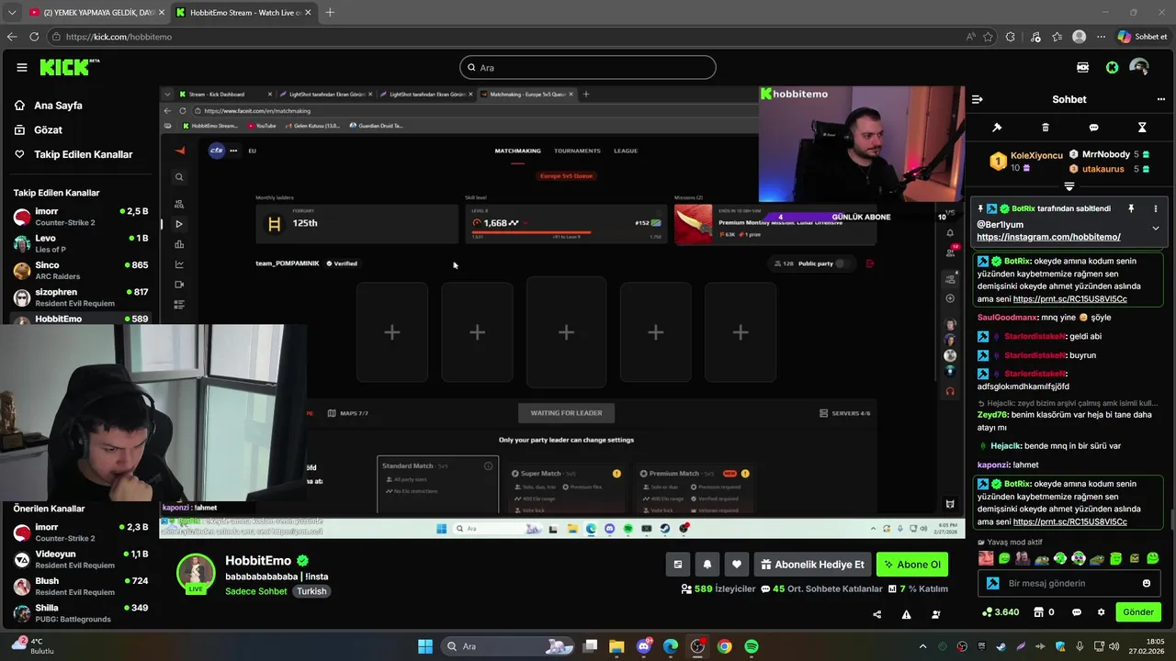Expand the pinned message chevron
This screenshot has height=661, width=1176.
(1156, 228)
